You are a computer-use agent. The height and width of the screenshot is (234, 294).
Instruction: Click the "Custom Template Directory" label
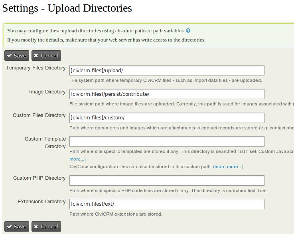click(45, 143)
